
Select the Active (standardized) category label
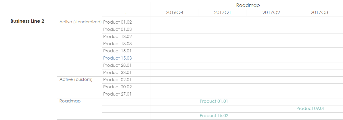click(81, 22)
